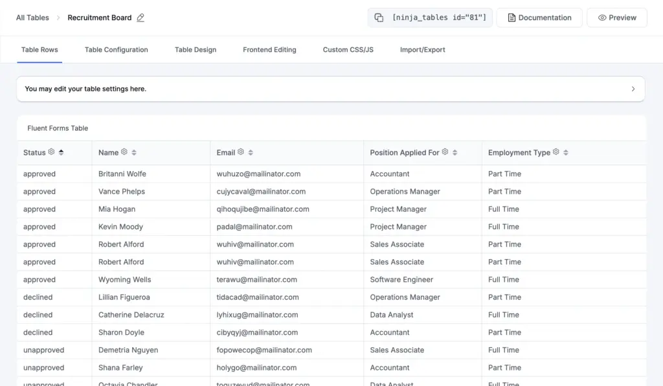Open settings gear for Employment Type column
Image resolution: width=663 pixels, height=386 pixels.
click(x=556, y=152)
